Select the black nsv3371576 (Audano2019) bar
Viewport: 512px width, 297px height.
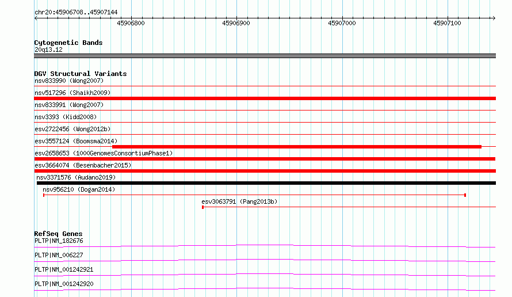point(266,183)
